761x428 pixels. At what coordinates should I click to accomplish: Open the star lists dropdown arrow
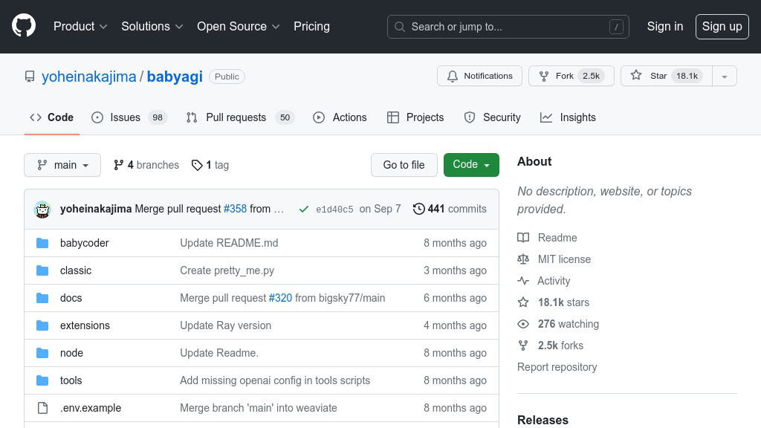(724, 75)
